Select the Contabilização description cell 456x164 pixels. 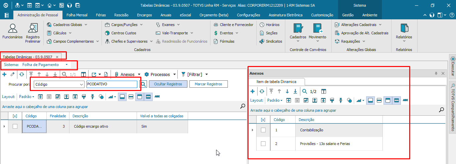point(339,130)
